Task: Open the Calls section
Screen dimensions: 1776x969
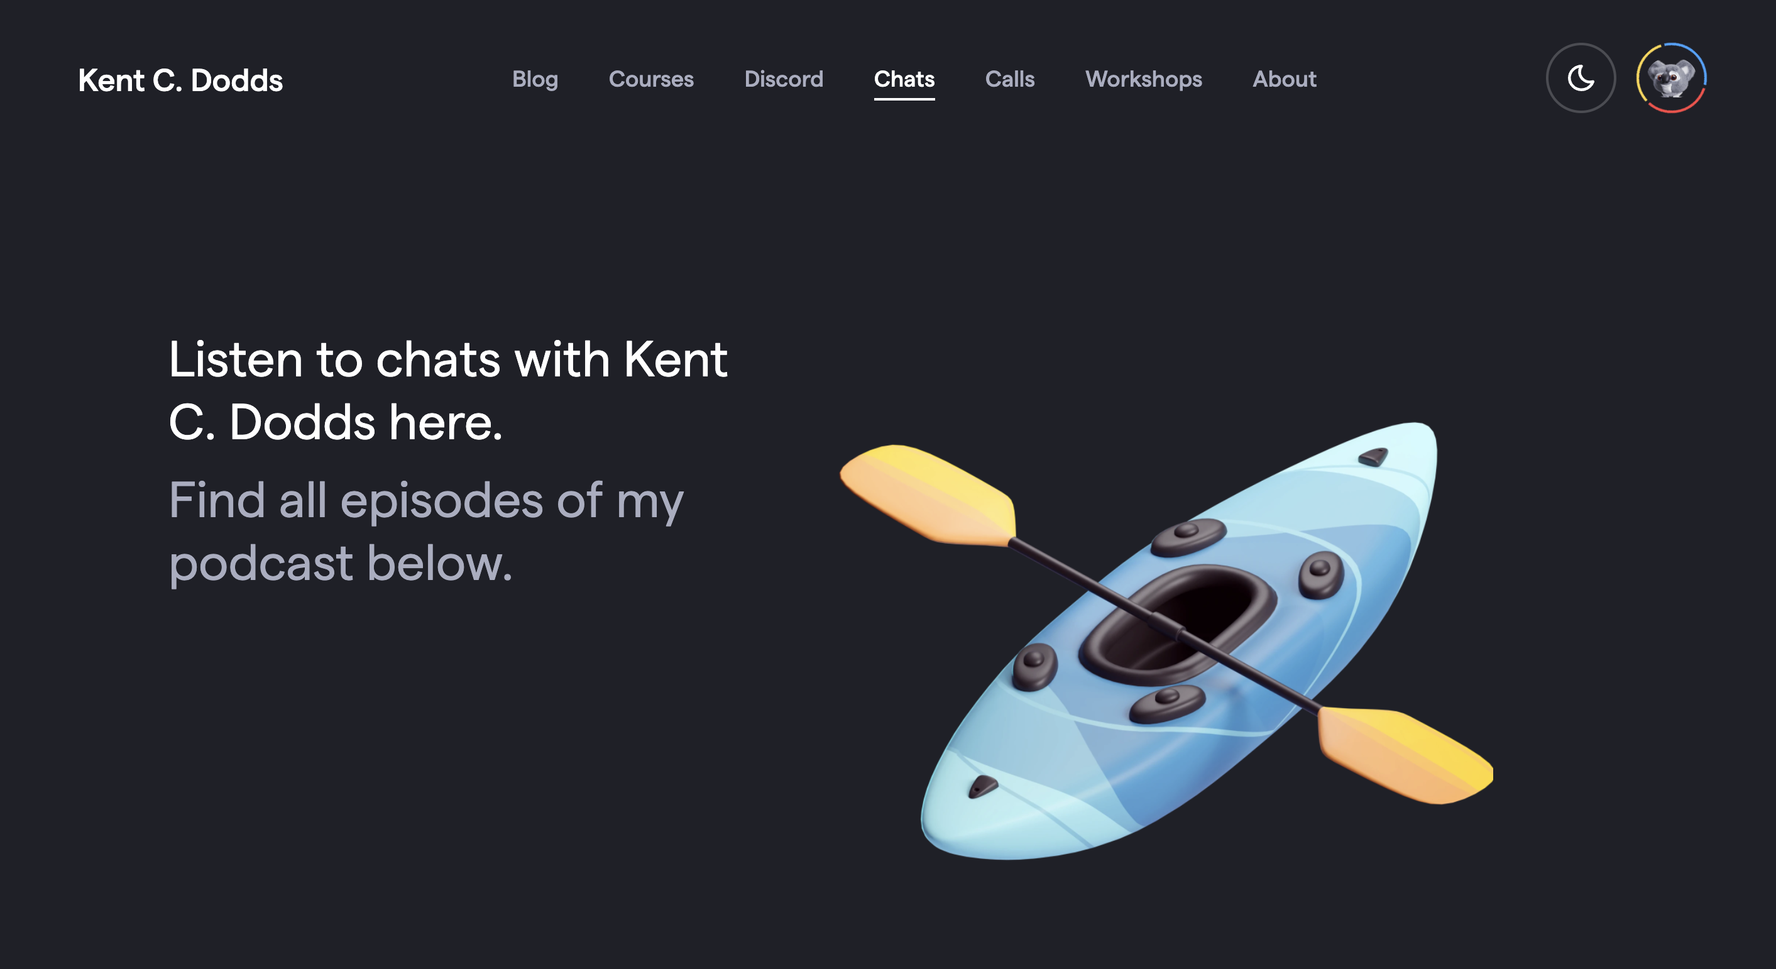Action: coord(1009,79)
